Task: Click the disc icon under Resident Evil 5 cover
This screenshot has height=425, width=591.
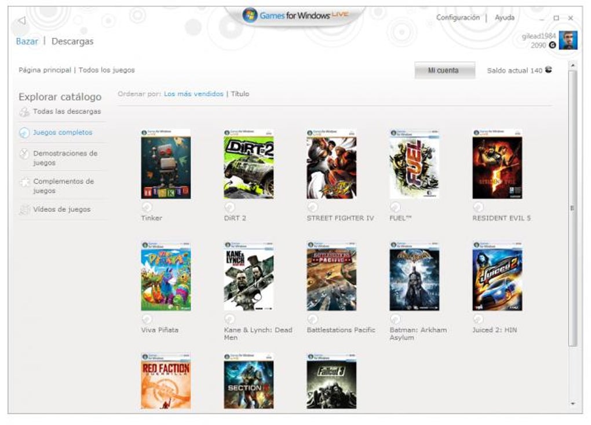Action: tap(478, 207)
